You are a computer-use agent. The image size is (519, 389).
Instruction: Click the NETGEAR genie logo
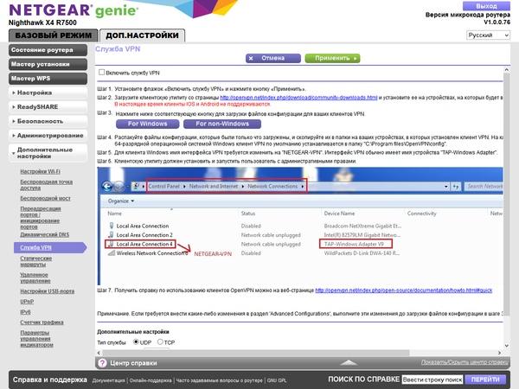(73, 11)
